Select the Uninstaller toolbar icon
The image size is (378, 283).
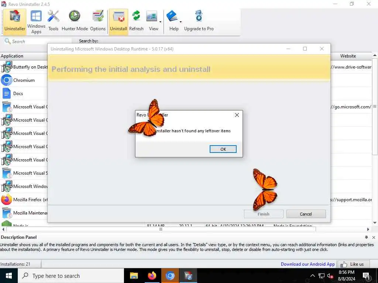(x=15, y=22)
